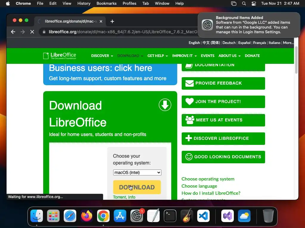Open Control Center in the menu bar
Image resolution: width=305 pixels, height=228 pixels.
coord(254,4)
